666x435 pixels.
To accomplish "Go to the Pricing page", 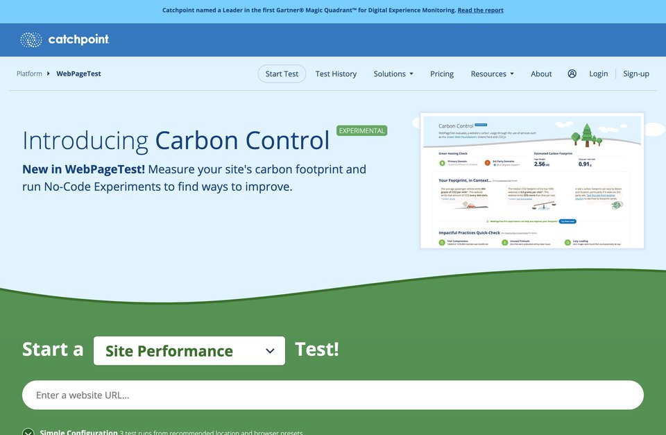I will click(x=442, y=74).
